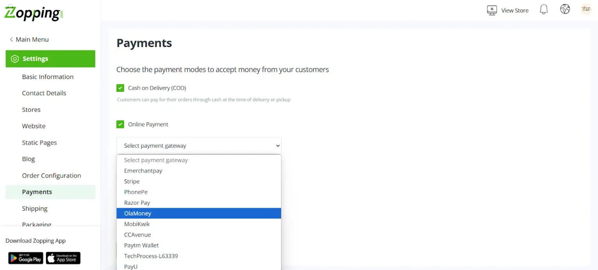Open Stores settings page
Viewport: 598px width, 270px height.
coord(31,110)
